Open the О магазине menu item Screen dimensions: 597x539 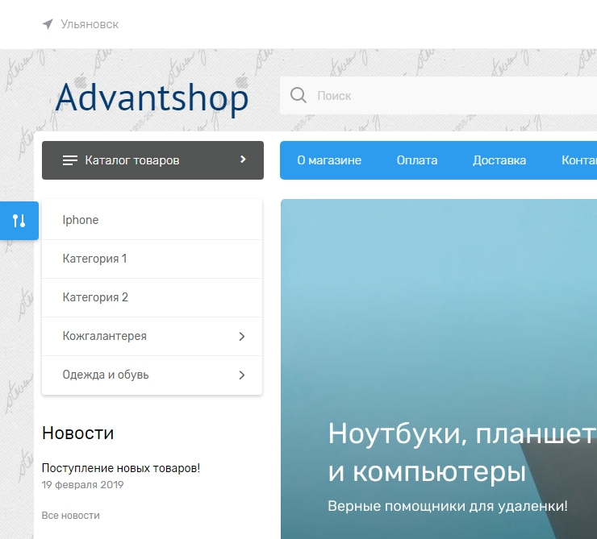click(x=329, y=160)
